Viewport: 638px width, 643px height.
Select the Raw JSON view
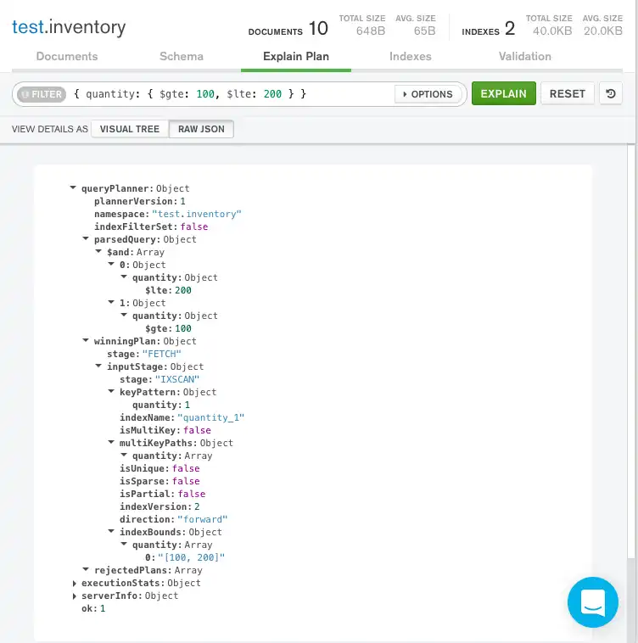(x=200, y=129)
